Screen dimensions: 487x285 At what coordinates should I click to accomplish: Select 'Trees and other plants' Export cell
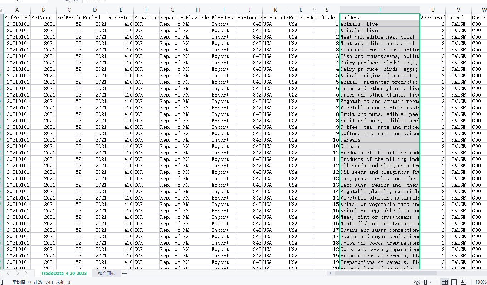380,95
